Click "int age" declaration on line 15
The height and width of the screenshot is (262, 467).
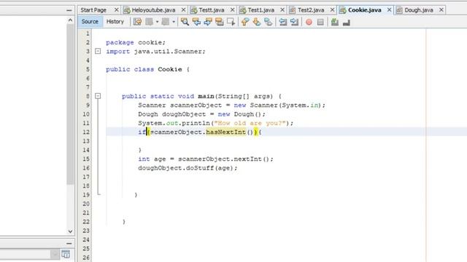pyautogui.click(x=152, y=159)
